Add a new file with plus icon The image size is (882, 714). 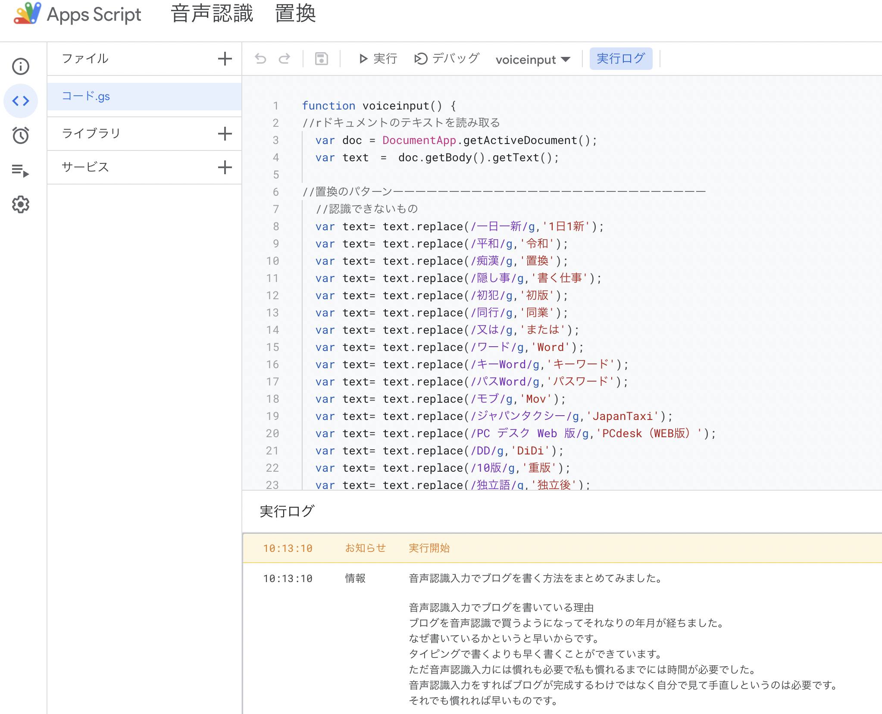pos(225,59)
